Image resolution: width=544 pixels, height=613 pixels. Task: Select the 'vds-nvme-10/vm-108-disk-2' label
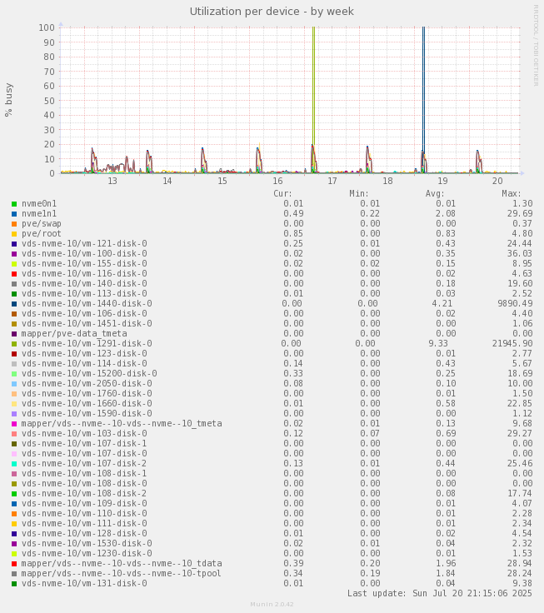pyautogui.click(x=84, y=494)
